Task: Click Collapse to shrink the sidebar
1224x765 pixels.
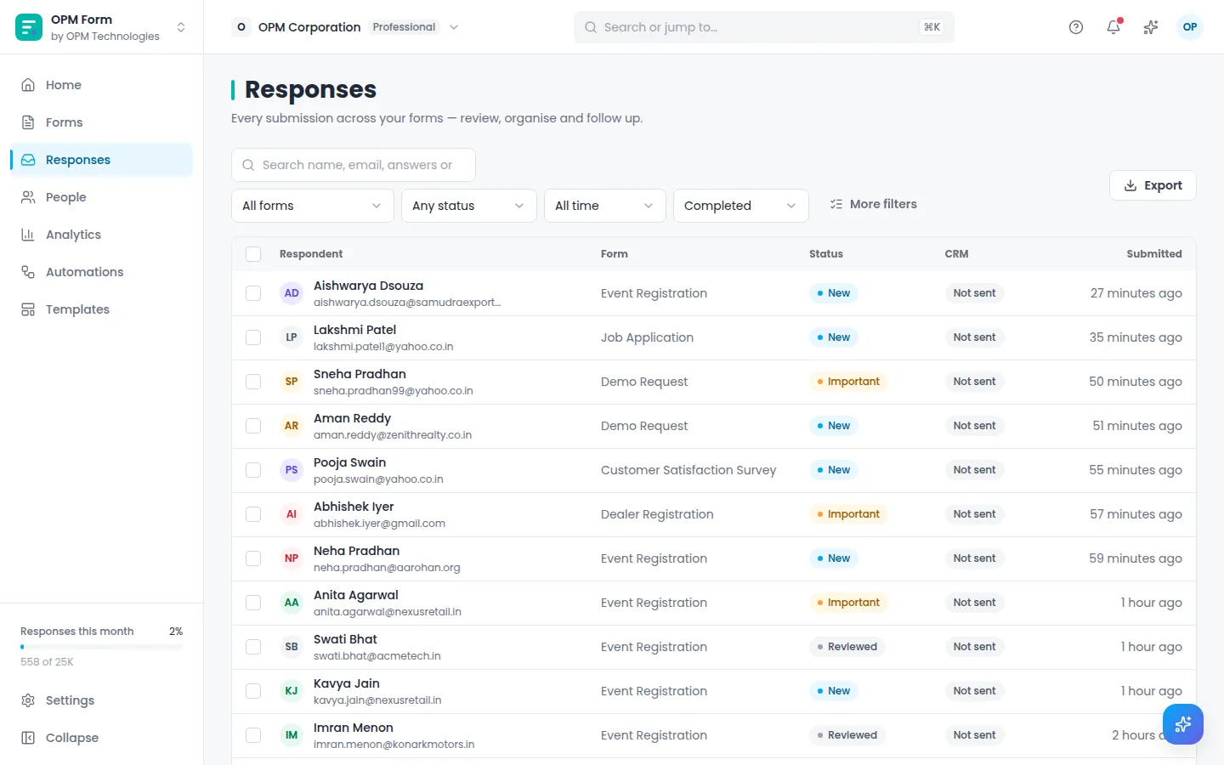Action: (102, 738)
